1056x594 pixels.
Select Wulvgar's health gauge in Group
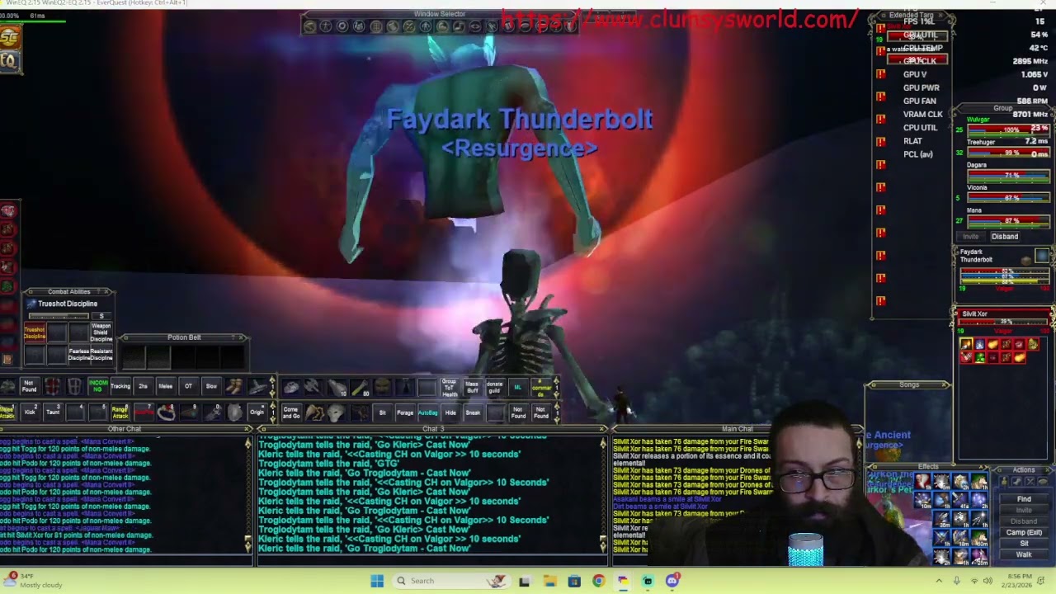pyautogui.click(x=1008, y=130)
